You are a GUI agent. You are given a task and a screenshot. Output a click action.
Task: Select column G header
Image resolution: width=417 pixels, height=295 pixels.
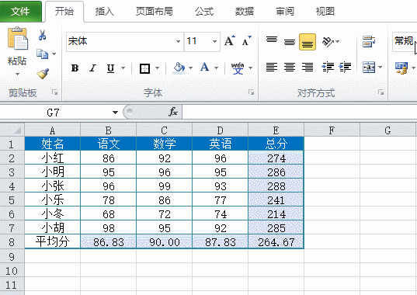(x=388, y=130)
